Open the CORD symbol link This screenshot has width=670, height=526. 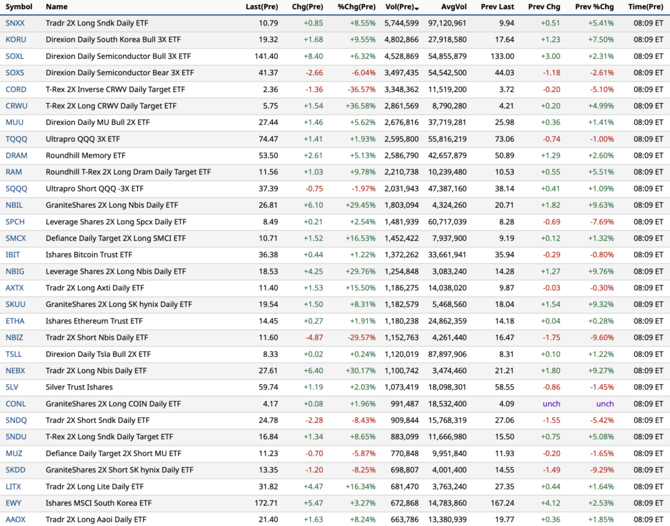(16, 89)
